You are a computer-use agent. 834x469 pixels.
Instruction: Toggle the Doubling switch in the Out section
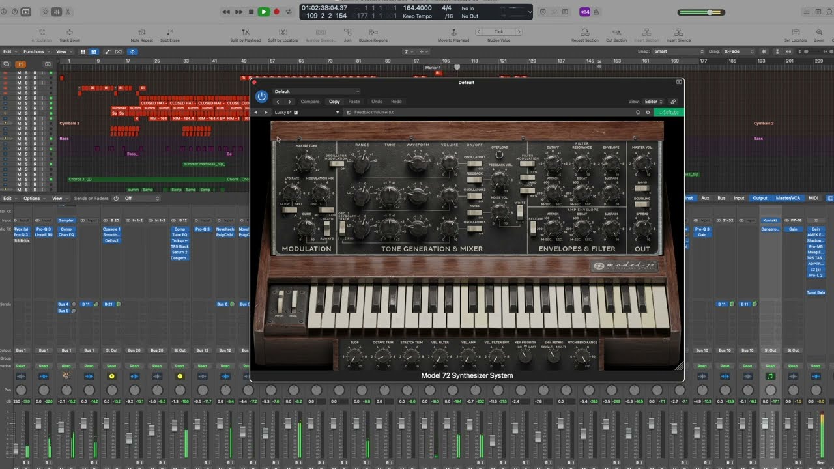641,204
